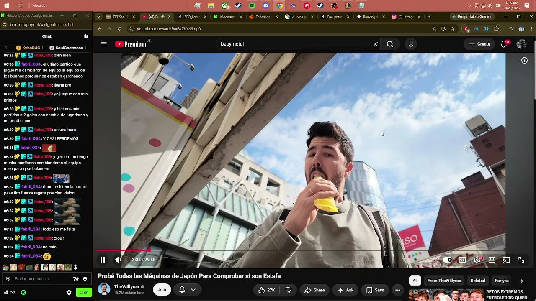This screenshot has width=536, height=301.
Task: Open video player settings gear
Action: click(x=477, y=260)
